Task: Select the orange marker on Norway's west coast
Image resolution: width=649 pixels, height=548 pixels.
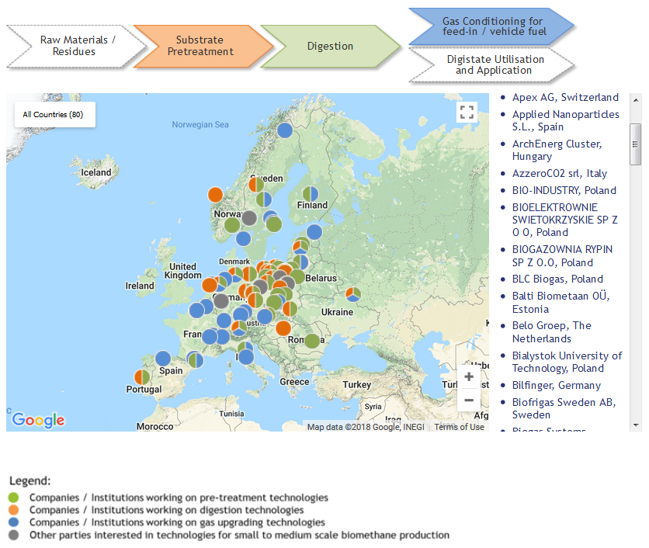Action: click(x=215, y=195)
